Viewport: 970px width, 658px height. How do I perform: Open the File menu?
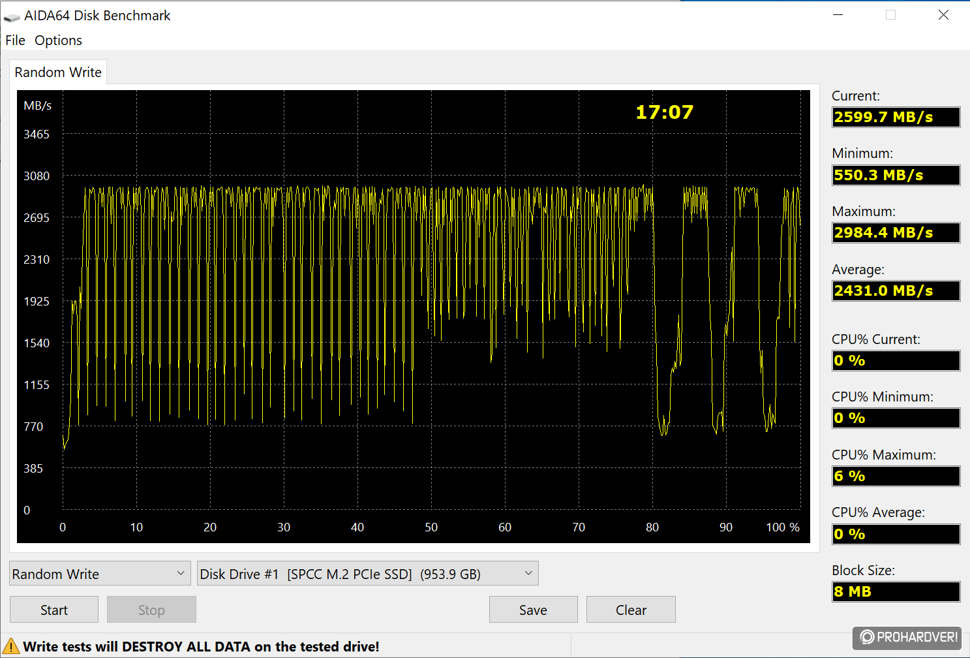[15, 40]
